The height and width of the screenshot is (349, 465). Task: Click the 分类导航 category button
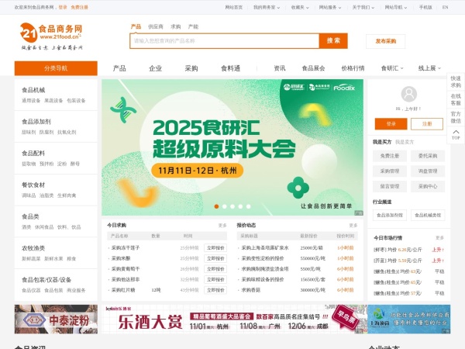click(56, 68)
